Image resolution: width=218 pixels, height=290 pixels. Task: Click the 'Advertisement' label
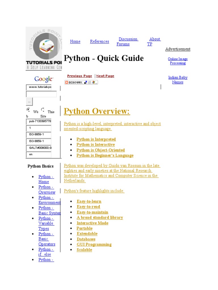(x=178, y=49)
